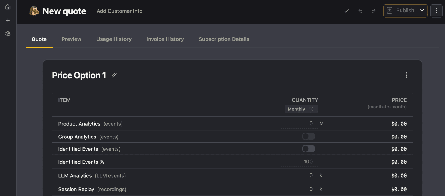Click the Session Replay row label
The height and width of the screenshot is (196, 445).
[x=76, y=189]
